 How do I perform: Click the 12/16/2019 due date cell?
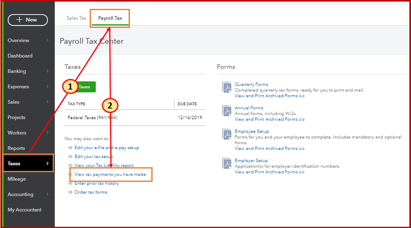(x=190, y=117)
